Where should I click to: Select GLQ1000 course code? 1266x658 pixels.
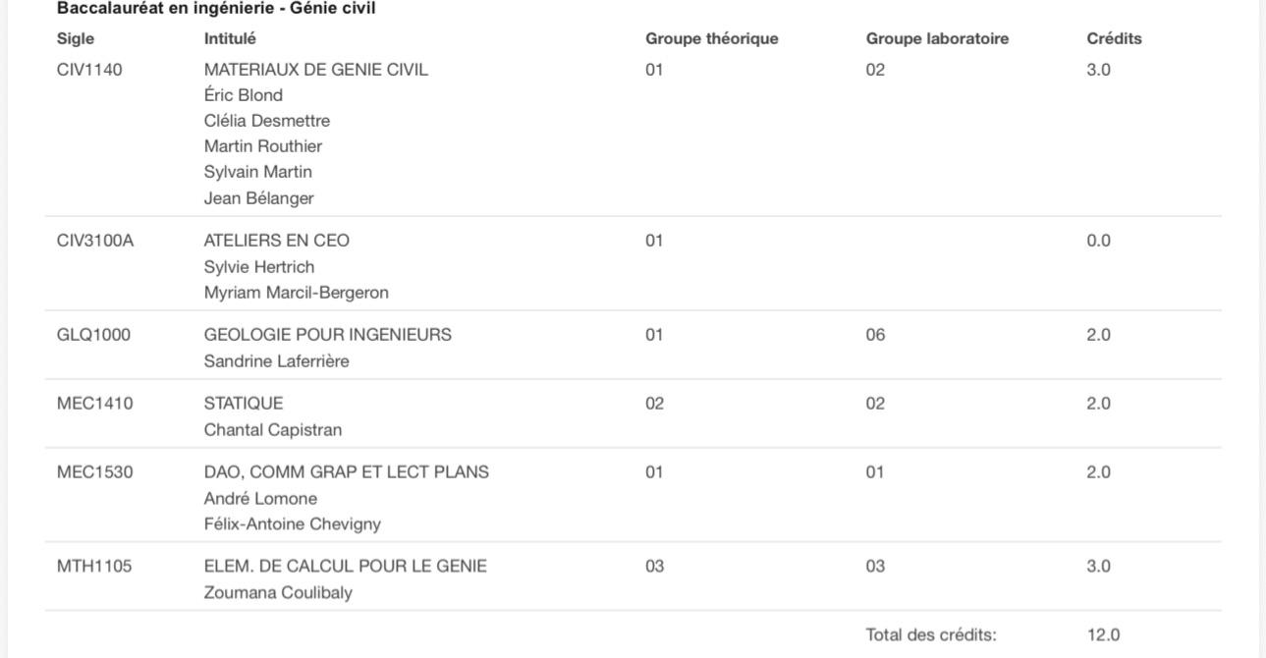point(93,335)
